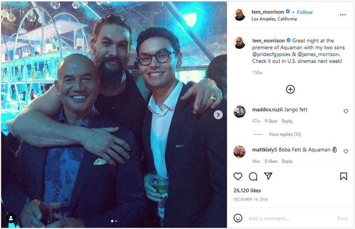The image size is (355, 229).
Task: Like mattkiely5's Boba Fett comment
Action: (346, 151)
